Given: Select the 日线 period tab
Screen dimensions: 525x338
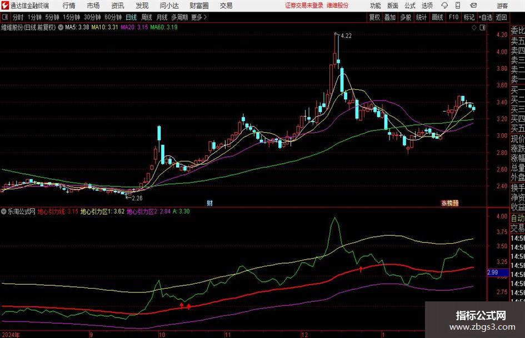Looking at the screenshot, I should tap(131, 17).
